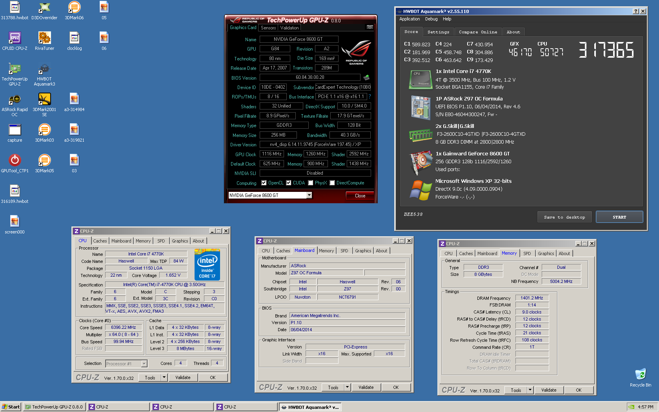Open ASRock Rapid OC desktop shortcut
This screenshot has width=659, height=412.
tap(15, 105)
